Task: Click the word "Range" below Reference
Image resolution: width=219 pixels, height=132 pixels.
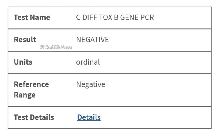Action: pyautogui.click(x=25, y=95)
